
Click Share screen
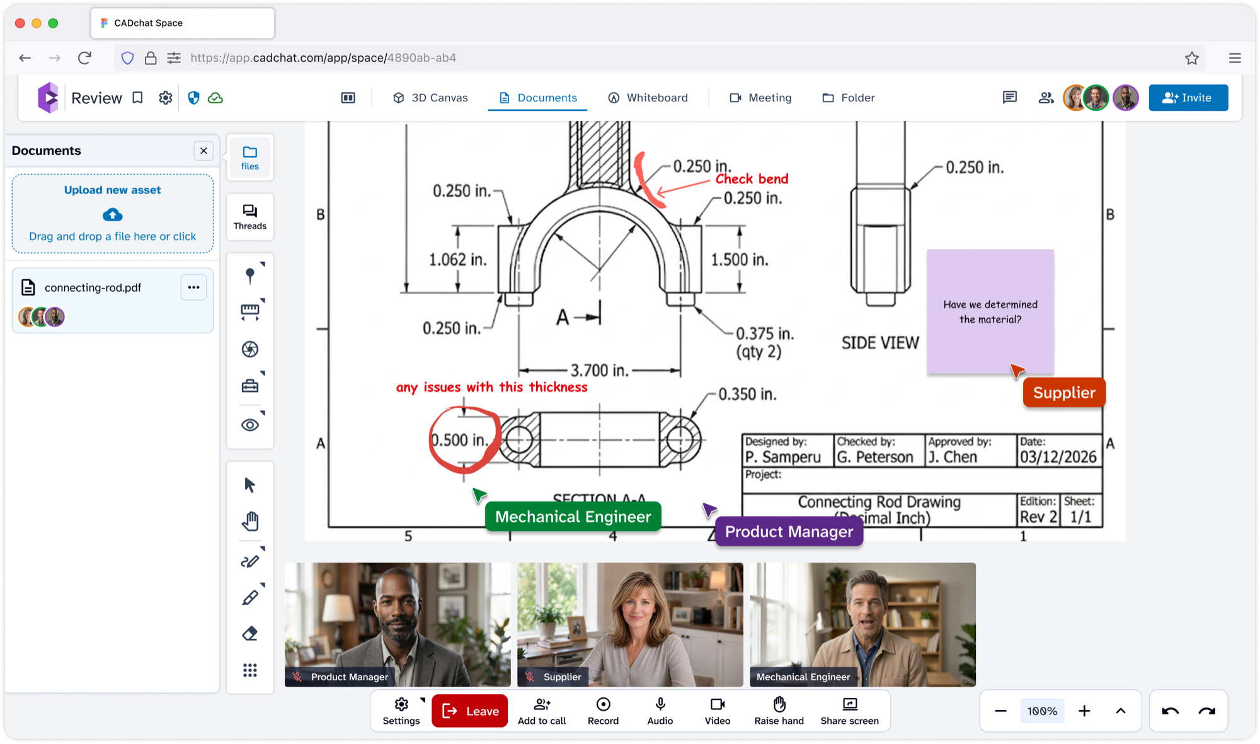[x=849, y=711]
